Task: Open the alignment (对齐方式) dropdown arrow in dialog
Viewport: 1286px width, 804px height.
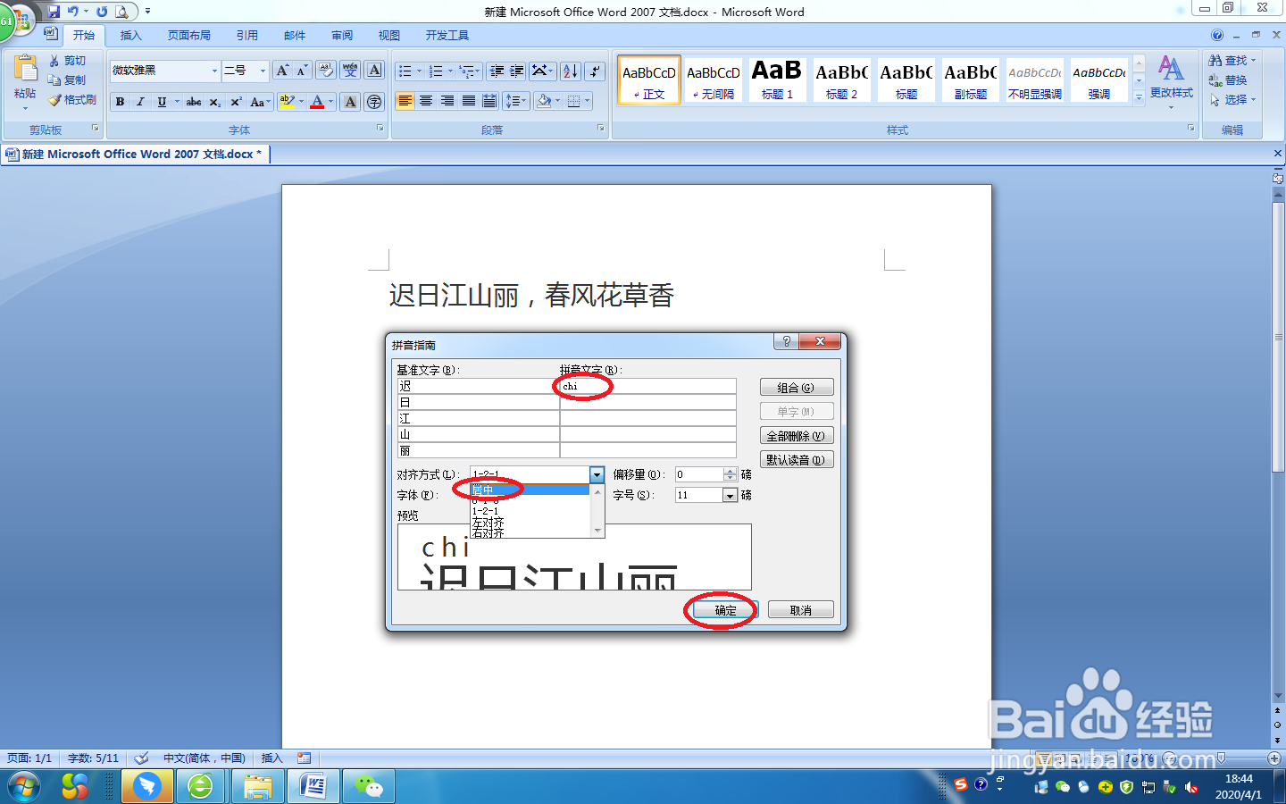Action: coord(597,474)
